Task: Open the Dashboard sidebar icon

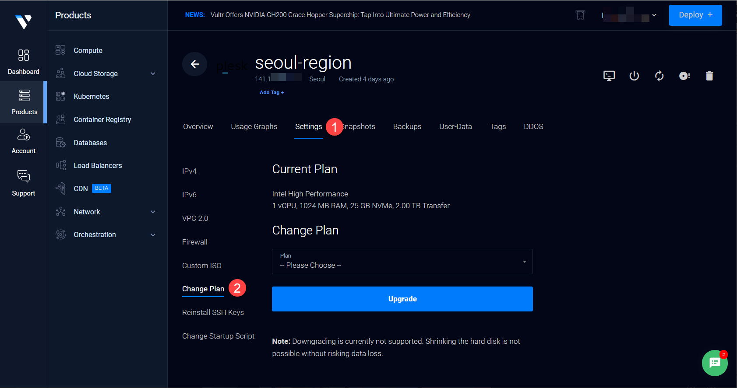Action: 24,55
